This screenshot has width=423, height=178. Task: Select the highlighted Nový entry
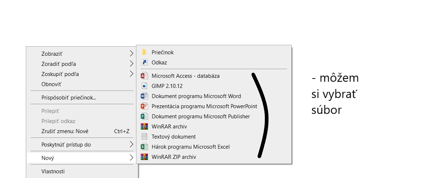[x=82, y=158]
